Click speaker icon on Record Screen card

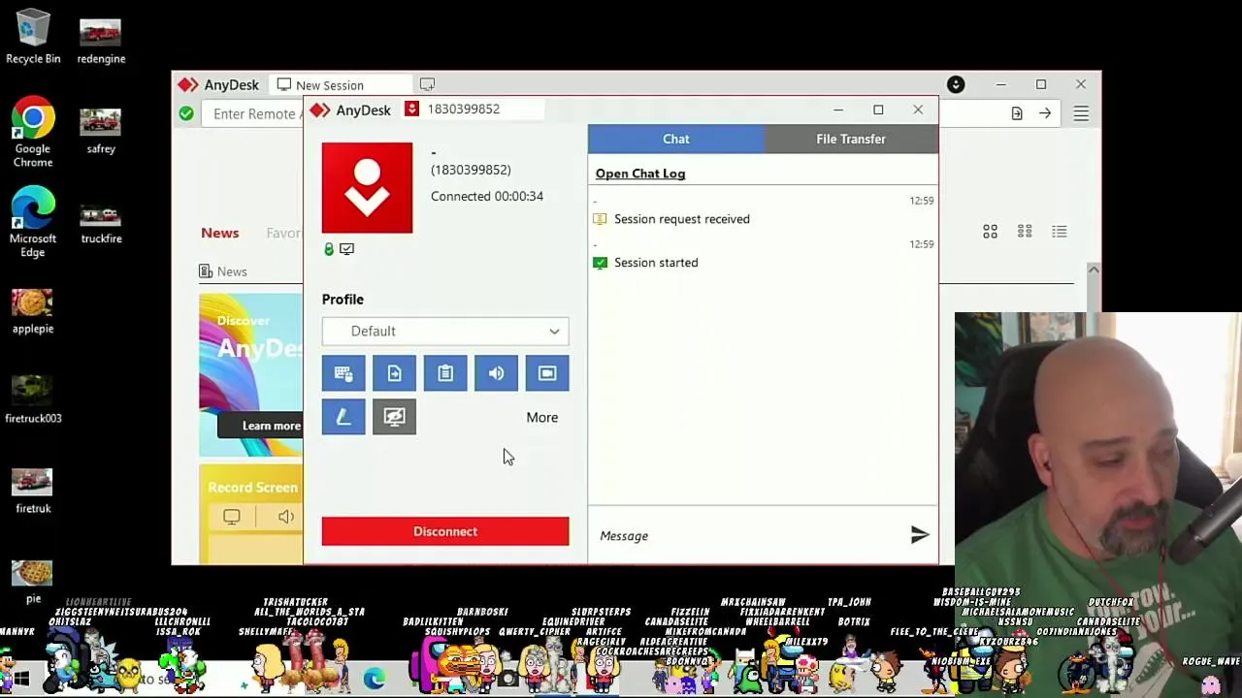point(285,517)
